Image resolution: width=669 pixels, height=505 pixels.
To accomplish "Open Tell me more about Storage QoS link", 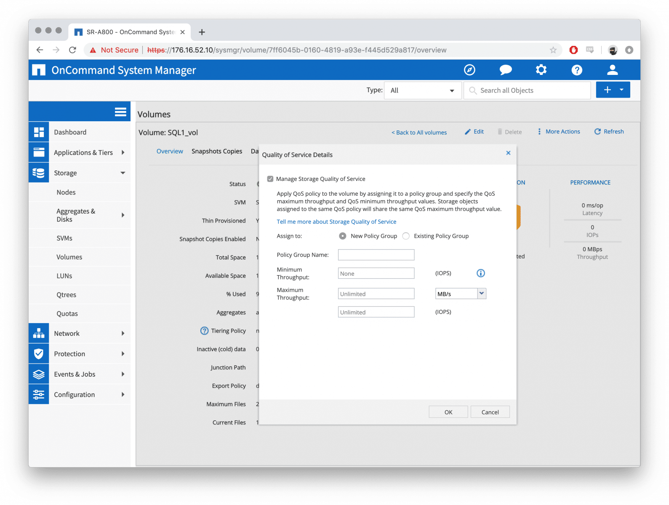I will (x=336, y=222).
